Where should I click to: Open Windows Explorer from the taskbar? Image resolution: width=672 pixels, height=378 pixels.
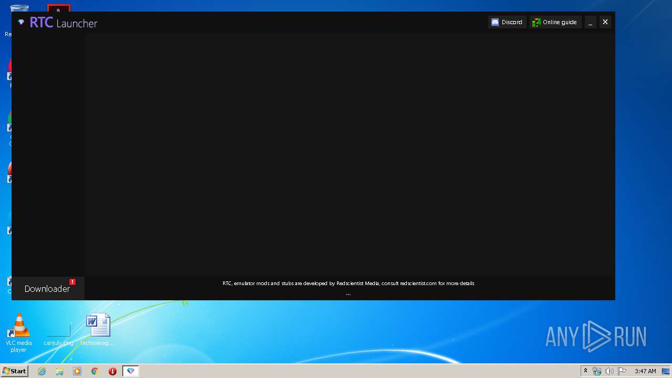click(59, 371)
